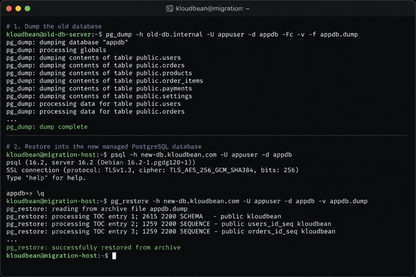This screenshot has width=416, height=277.
Task: Click the green 'pg_dump: dump complete' line
Action: coord(47,127)
